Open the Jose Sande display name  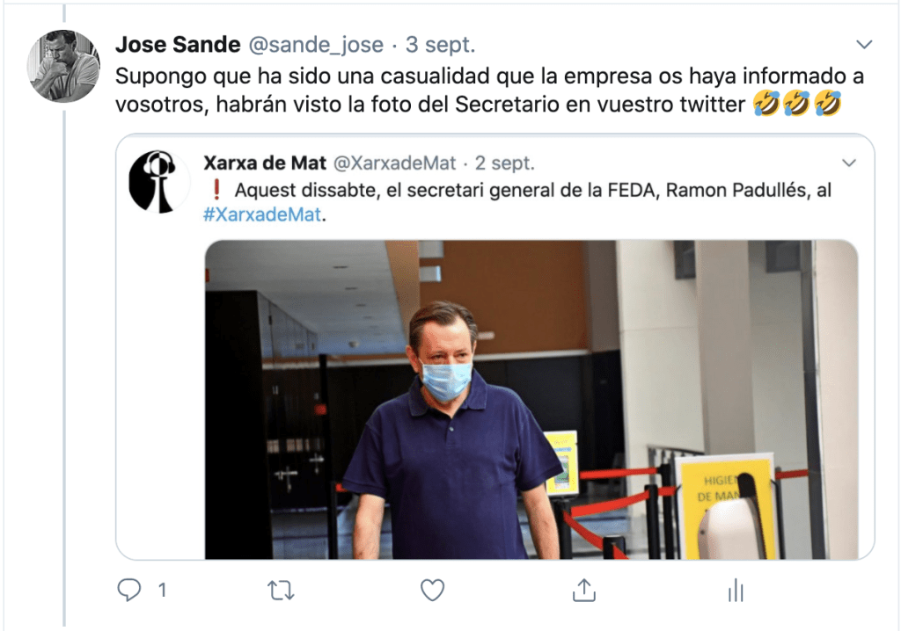pyautogui.click(x=178, y=44)
